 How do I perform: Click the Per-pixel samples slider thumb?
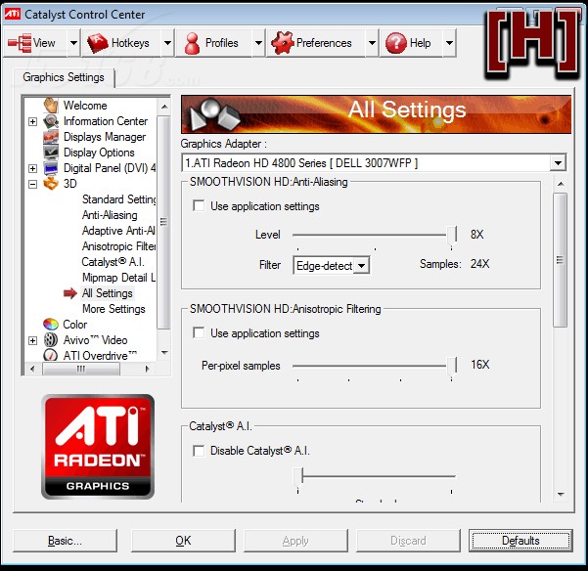point(451,367)
